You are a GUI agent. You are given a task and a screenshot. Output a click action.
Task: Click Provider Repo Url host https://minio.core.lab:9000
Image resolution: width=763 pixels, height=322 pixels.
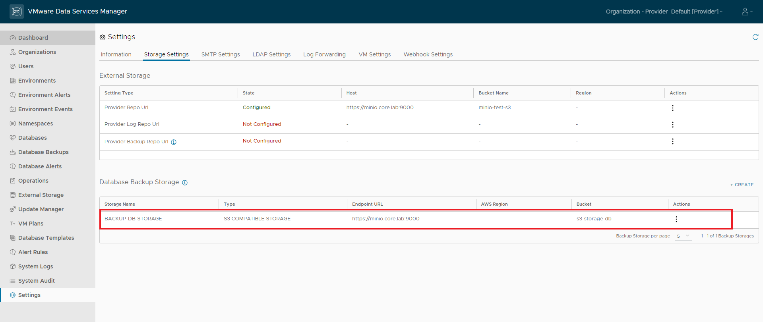pos(380,108)
